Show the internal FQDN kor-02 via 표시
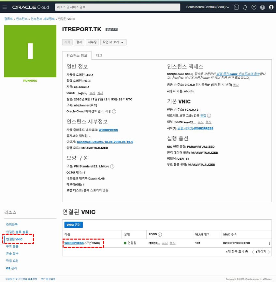This screenshot has height=282, width=276. 201,122
